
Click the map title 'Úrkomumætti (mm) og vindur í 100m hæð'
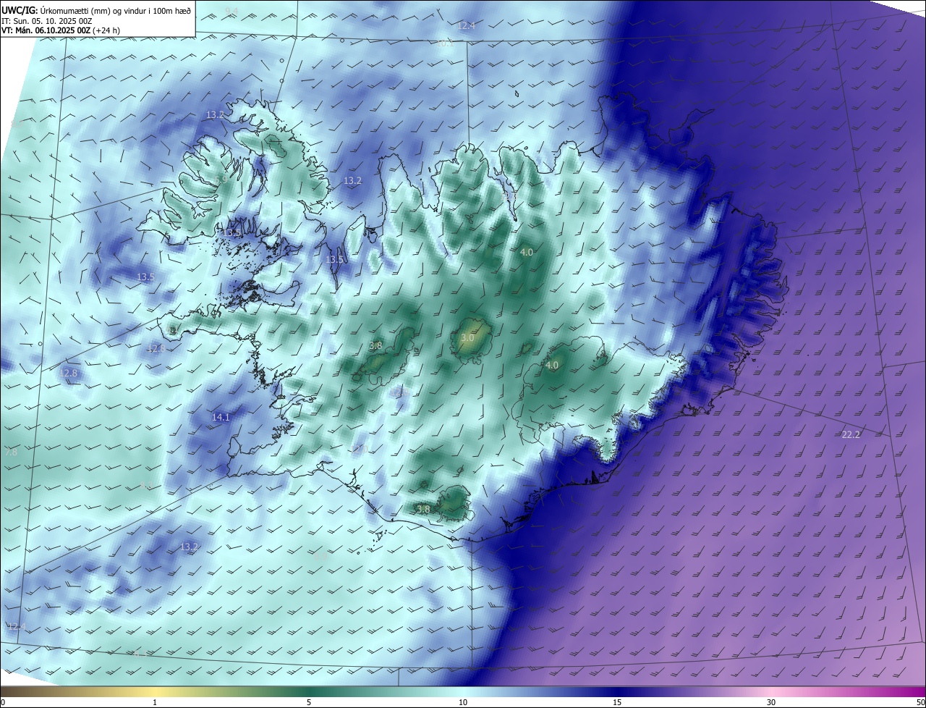click(x=114, y=10)
